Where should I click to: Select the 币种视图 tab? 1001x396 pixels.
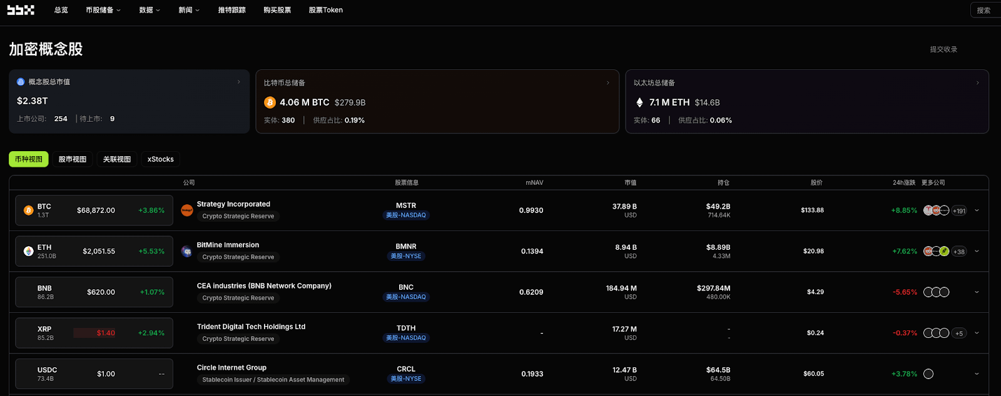pos(29,159)
